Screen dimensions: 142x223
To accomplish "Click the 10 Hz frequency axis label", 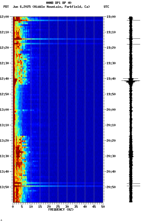I will (31, 207).
